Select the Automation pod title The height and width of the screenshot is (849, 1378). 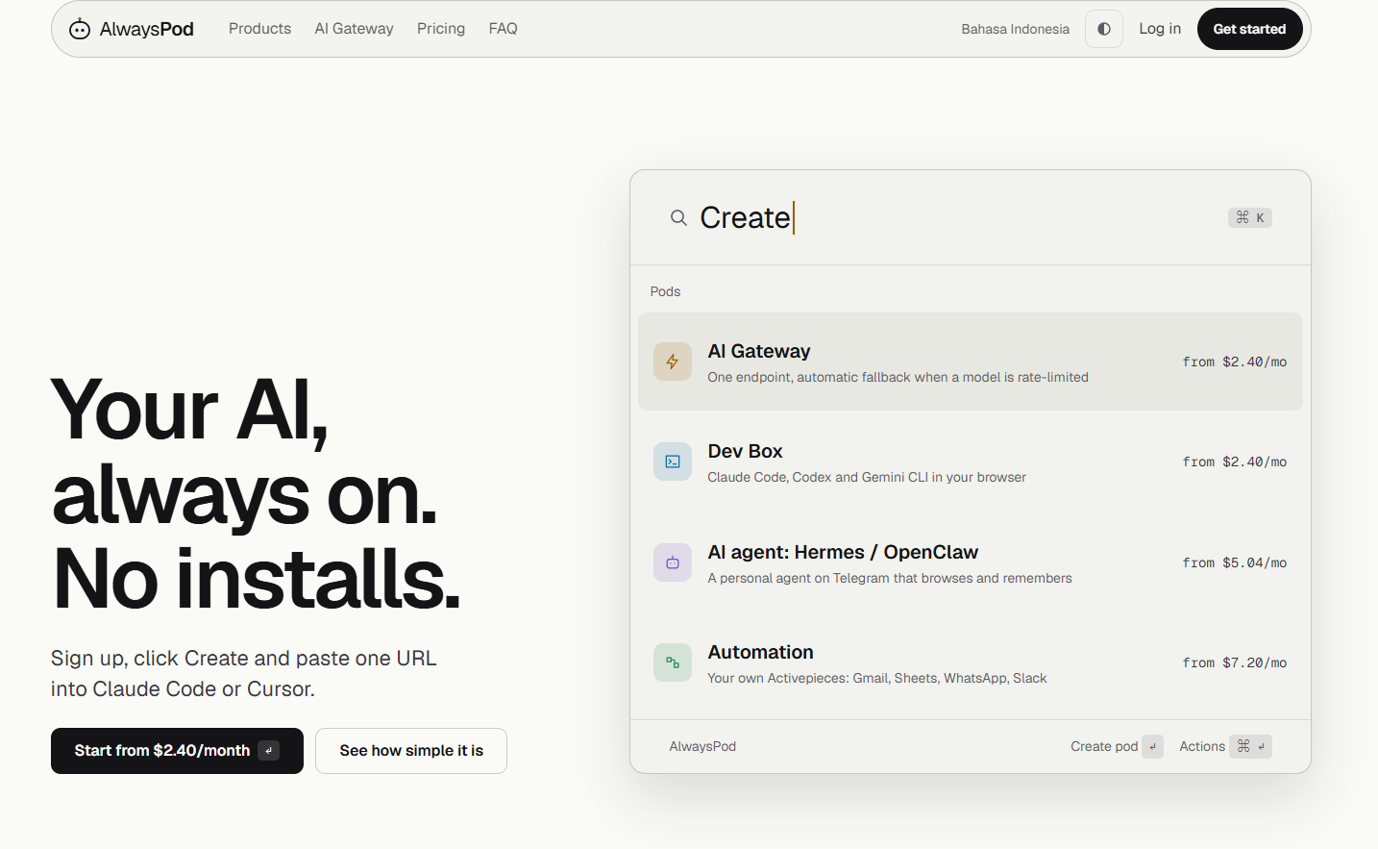761,652
